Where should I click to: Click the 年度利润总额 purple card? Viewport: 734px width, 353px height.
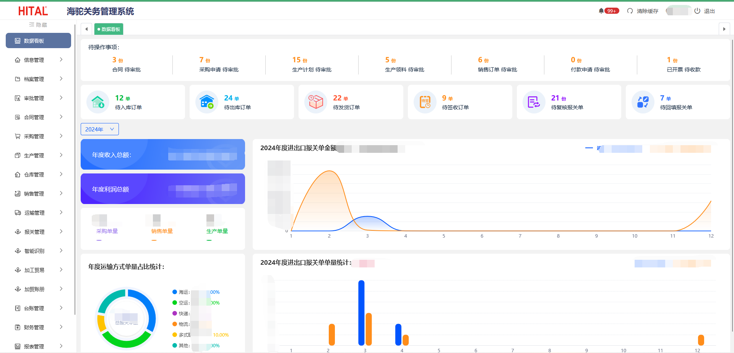(163, 189)
